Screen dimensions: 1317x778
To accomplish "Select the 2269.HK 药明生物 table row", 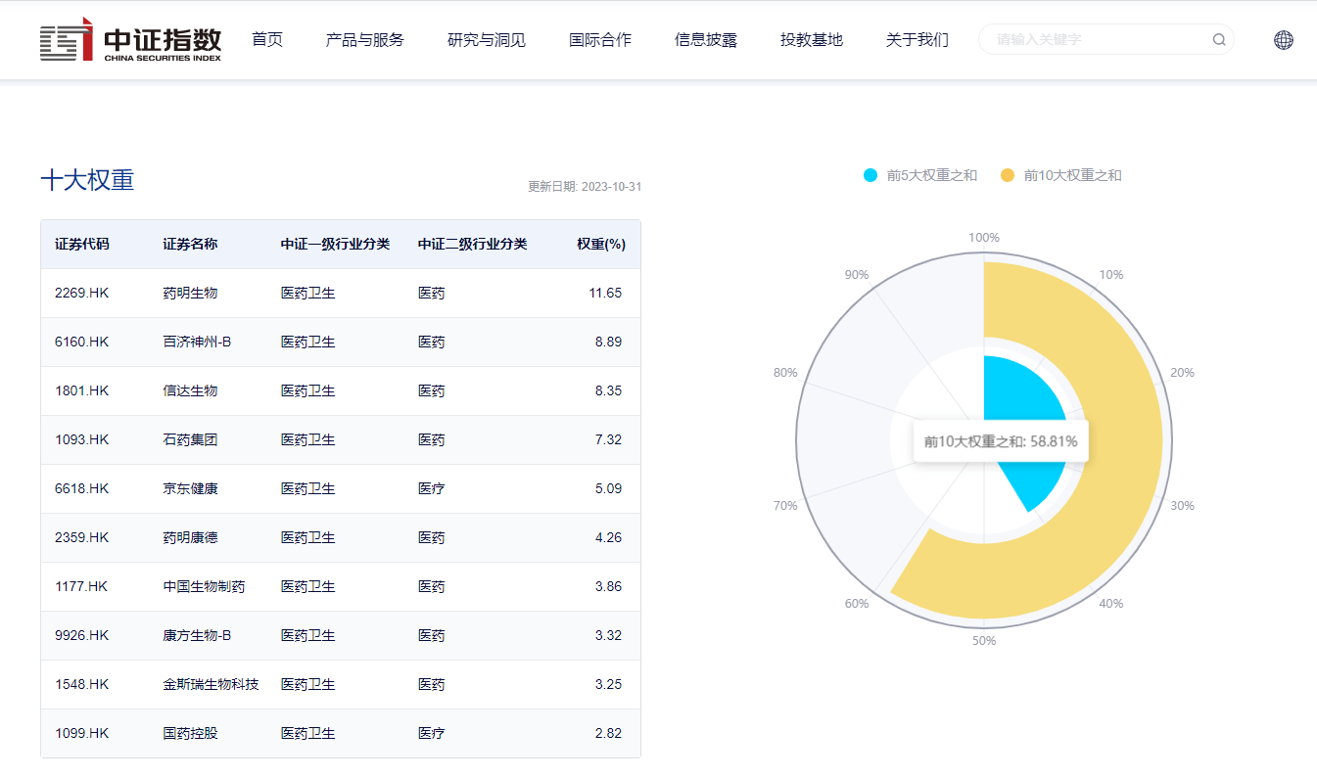I will click(340, 293).
